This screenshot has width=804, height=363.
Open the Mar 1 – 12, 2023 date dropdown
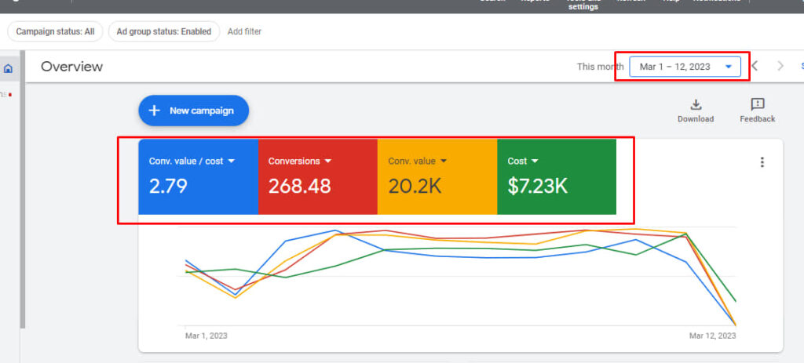coord(685,67)
